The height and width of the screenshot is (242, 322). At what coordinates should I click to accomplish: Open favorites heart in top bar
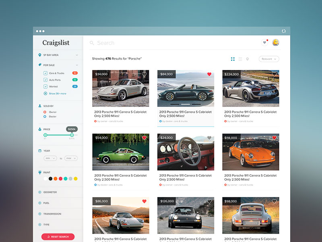pyautogui.click(x=264, y=42)
